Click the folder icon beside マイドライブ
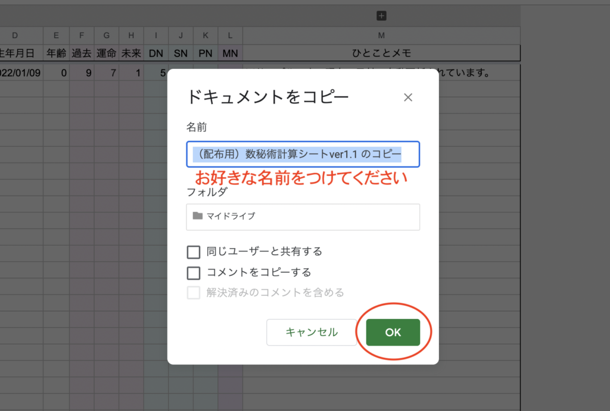610x411 pixels. 198,217
